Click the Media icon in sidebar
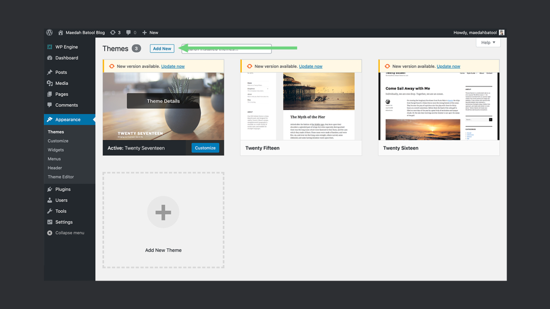This screenshot has width=550, height=309. pyautogui.click(x=50, y=83)
